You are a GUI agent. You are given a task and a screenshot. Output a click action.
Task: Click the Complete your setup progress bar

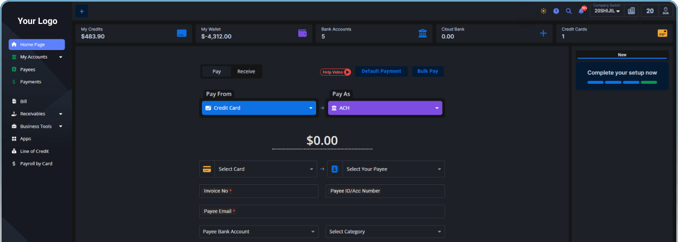tap(622, 82)
